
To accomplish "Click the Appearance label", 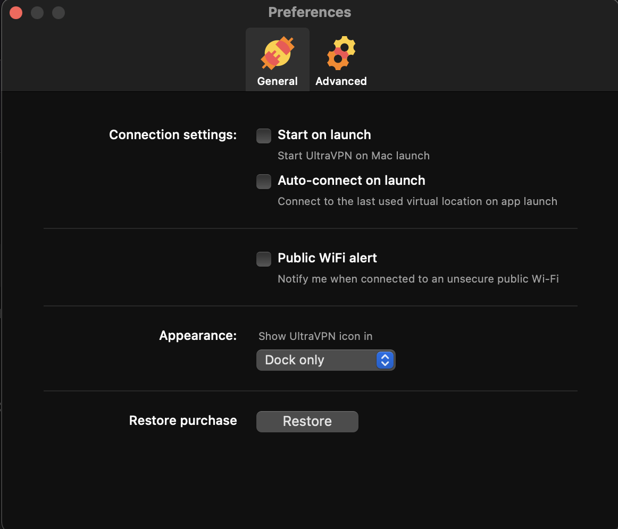I will [198, 335].
